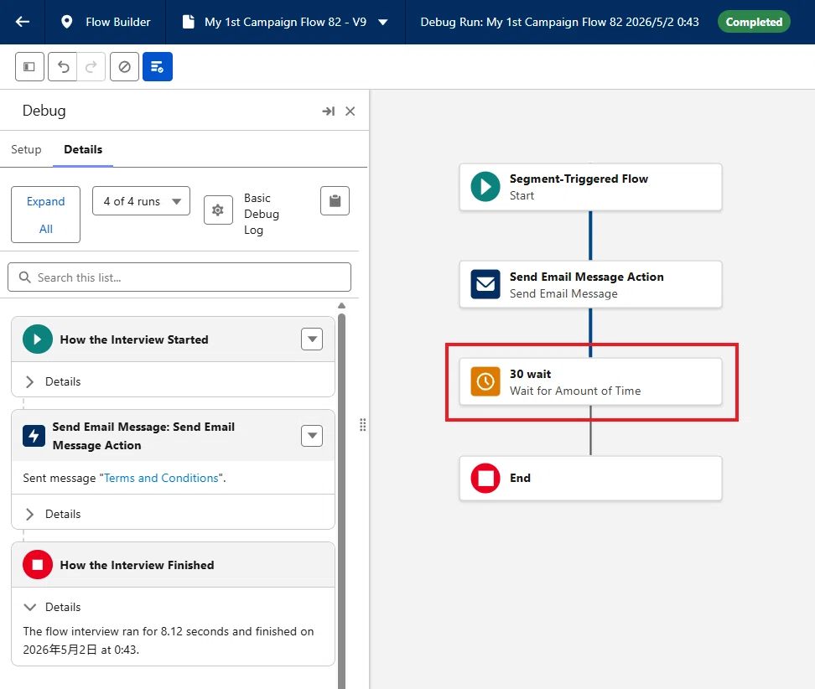Click the red stop icon of Interview Finished
The height and width of the screenshot is (689, 815).
(38, 565)
